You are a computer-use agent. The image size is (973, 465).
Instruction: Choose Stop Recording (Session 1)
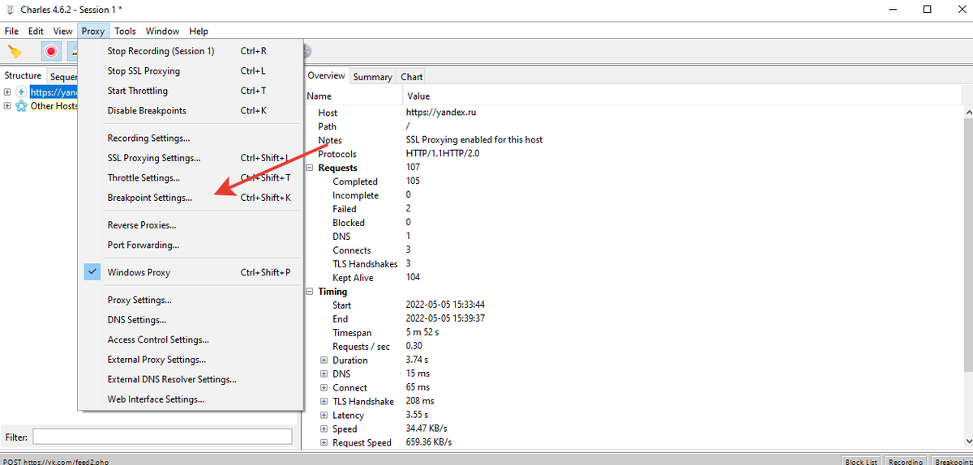pyautogui.click(x=191, y=51)
